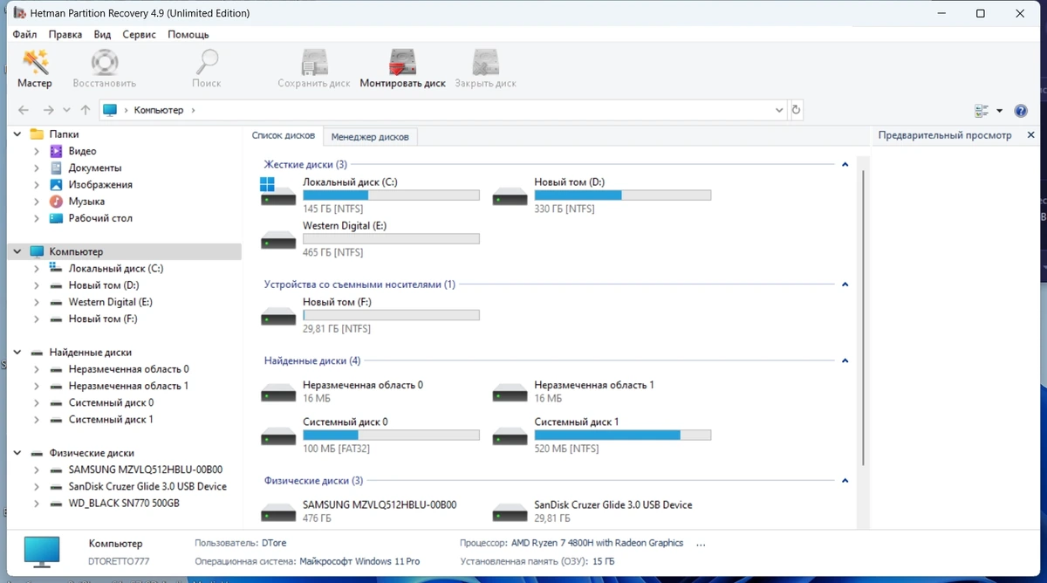Expand the Видео folder tree node
Viewport: 1047px width, 583px height.
[37, 151]
